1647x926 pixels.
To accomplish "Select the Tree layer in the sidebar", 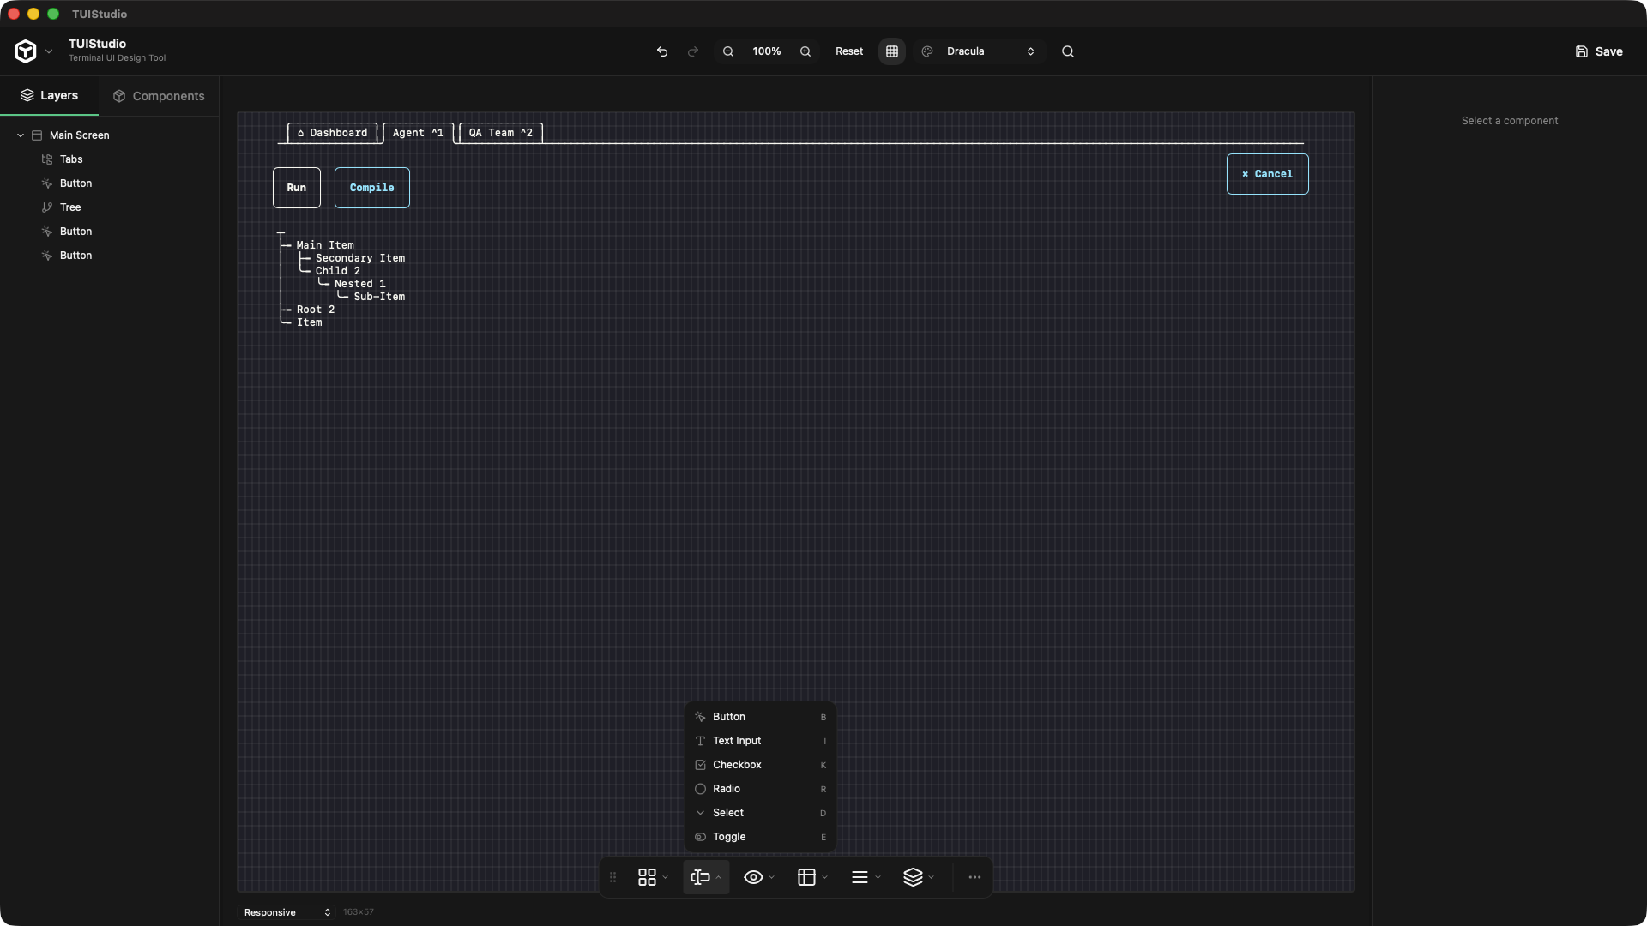I will click(x=69, y=207).
